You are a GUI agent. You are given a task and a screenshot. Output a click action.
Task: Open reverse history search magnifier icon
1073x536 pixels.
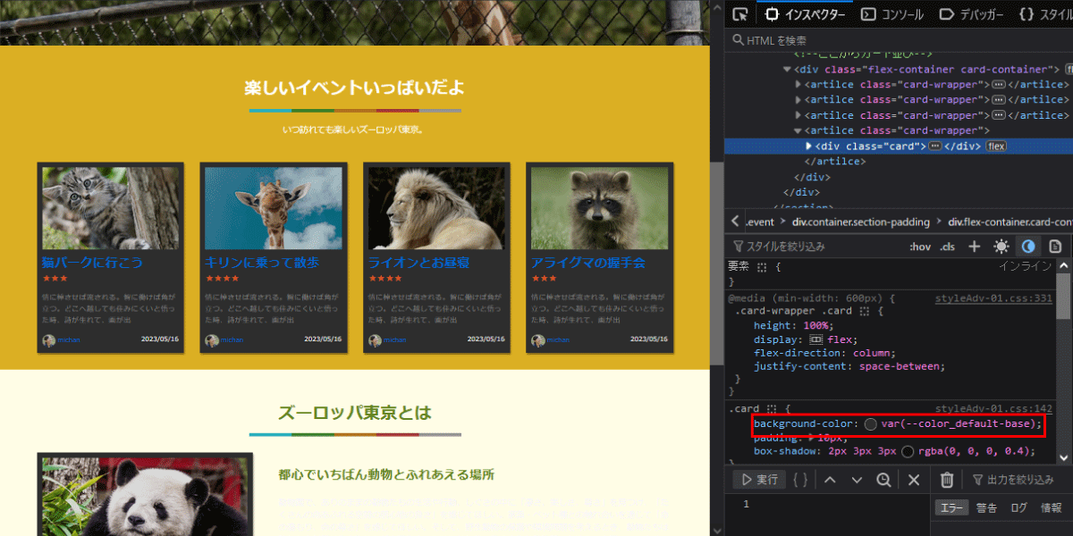(883, 480)
